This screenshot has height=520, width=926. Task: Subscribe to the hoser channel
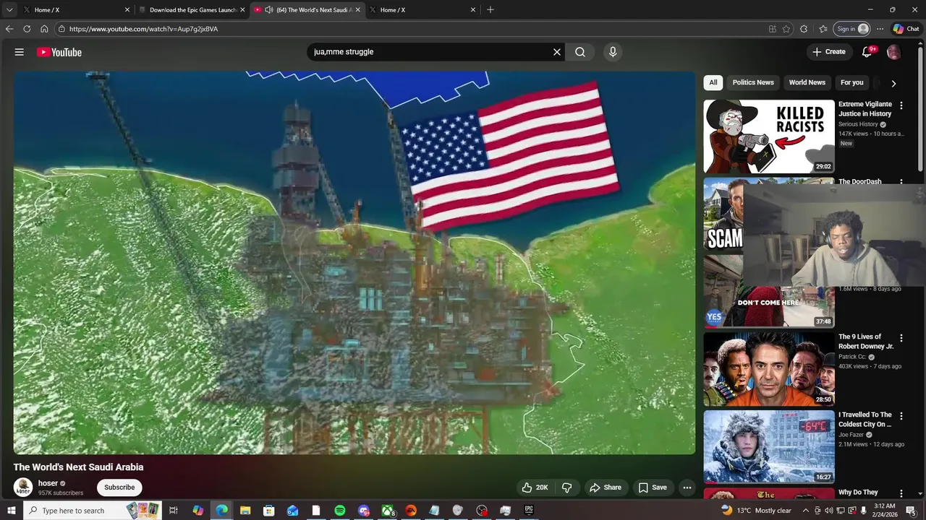(119, 487)
